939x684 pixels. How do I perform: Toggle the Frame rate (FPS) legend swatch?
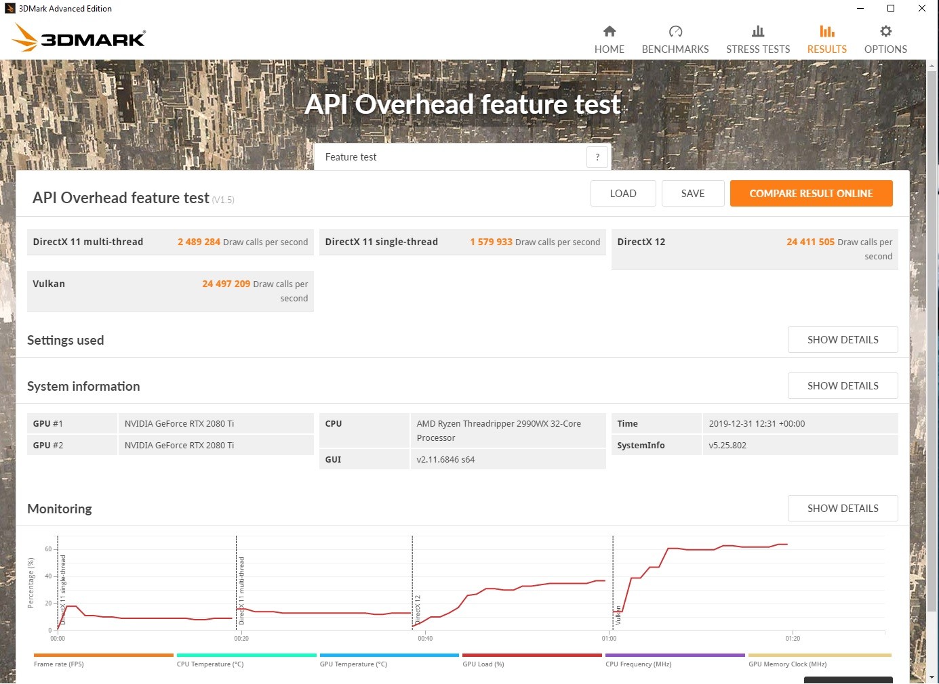104,655
